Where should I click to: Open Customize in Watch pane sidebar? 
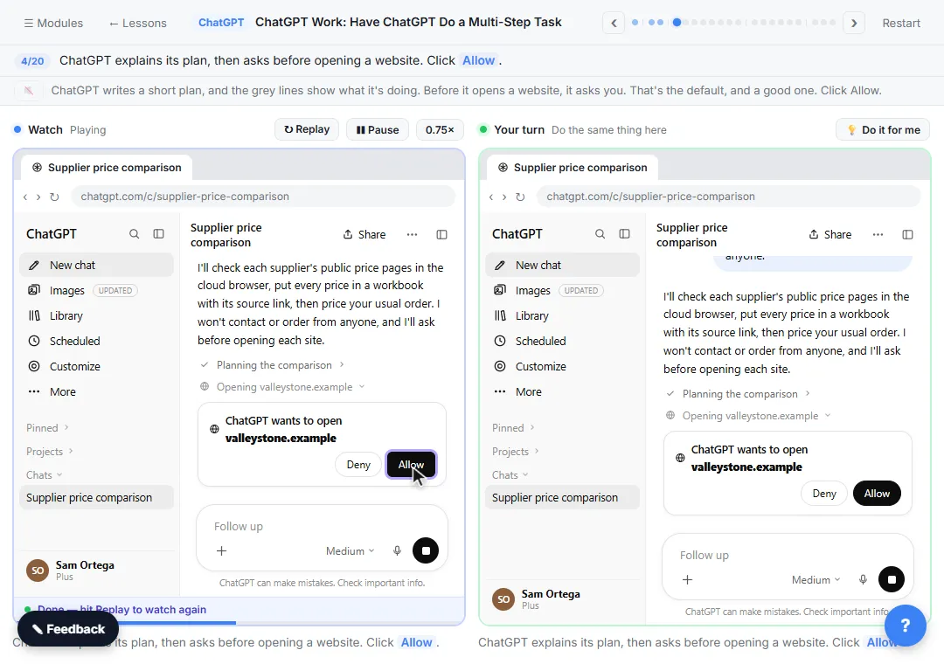click(96, 366)
